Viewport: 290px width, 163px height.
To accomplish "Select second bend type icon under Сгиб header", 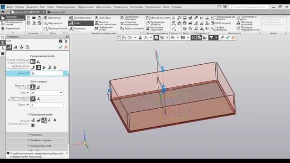I will tap(15, 47).
